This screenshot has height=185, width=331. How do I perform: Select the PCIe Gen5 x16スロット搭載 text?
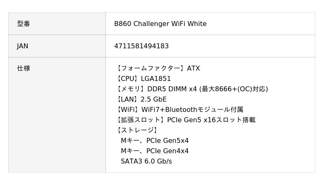click(211, 120)
